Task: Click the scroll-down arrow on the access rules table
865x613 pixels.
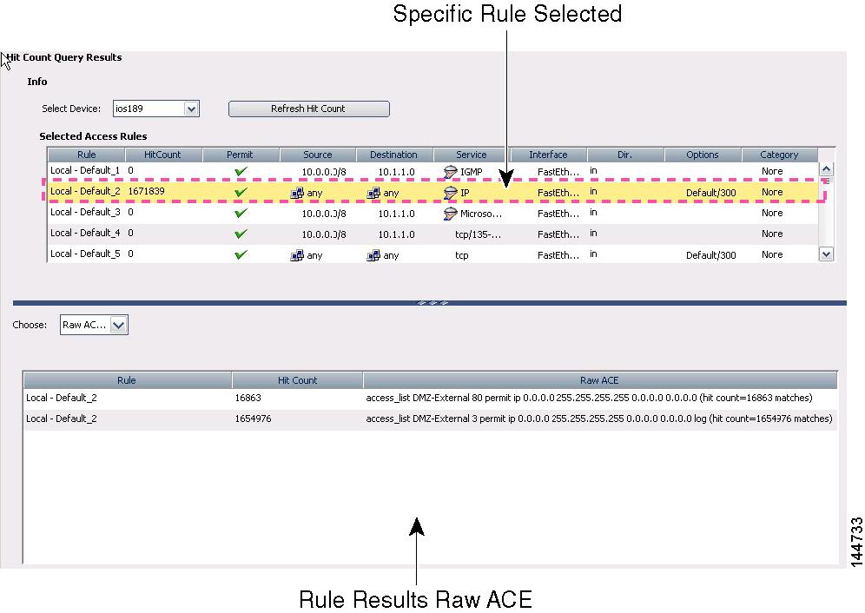Action: click(x=826, y=254)
